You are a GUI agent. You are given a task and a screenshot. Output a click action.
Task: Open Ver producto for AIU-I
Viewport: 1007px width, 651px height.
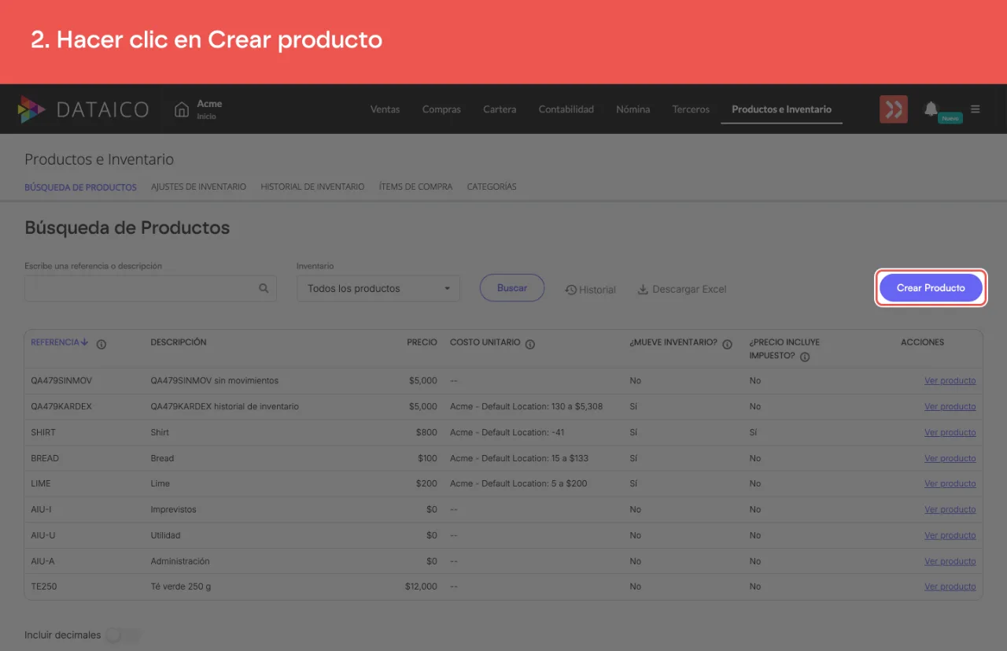tap(950, 510)
